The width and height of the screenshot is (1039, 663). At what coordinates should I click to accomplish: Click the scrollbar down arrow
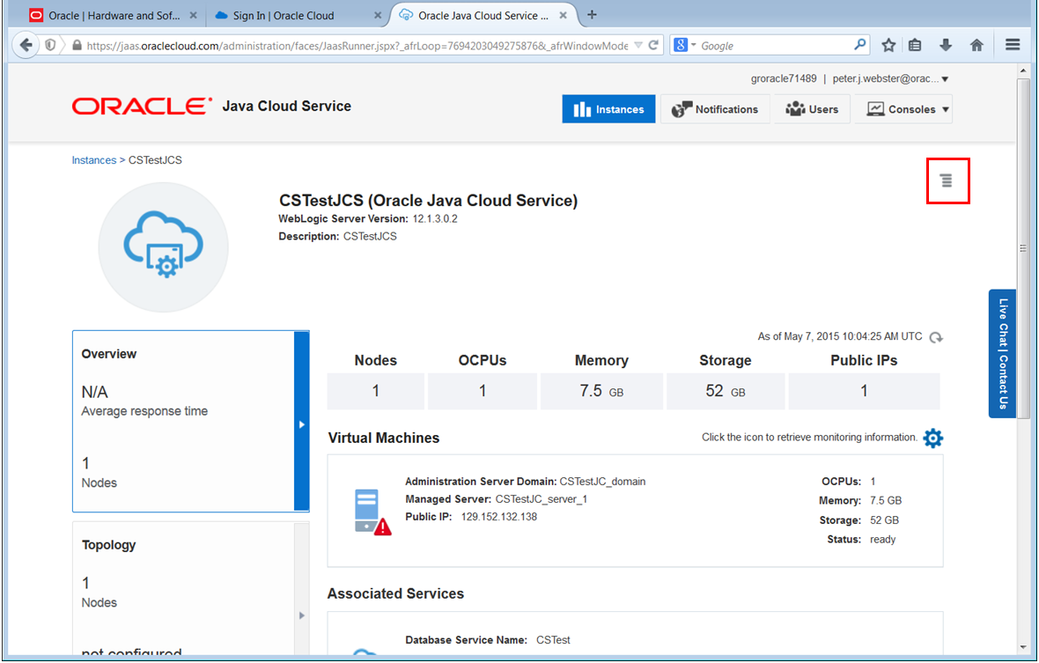tap(1024, 647)
